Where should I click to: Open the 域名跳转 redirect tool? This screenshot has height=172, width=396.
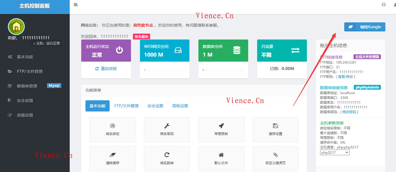click(x=167, y=159)
